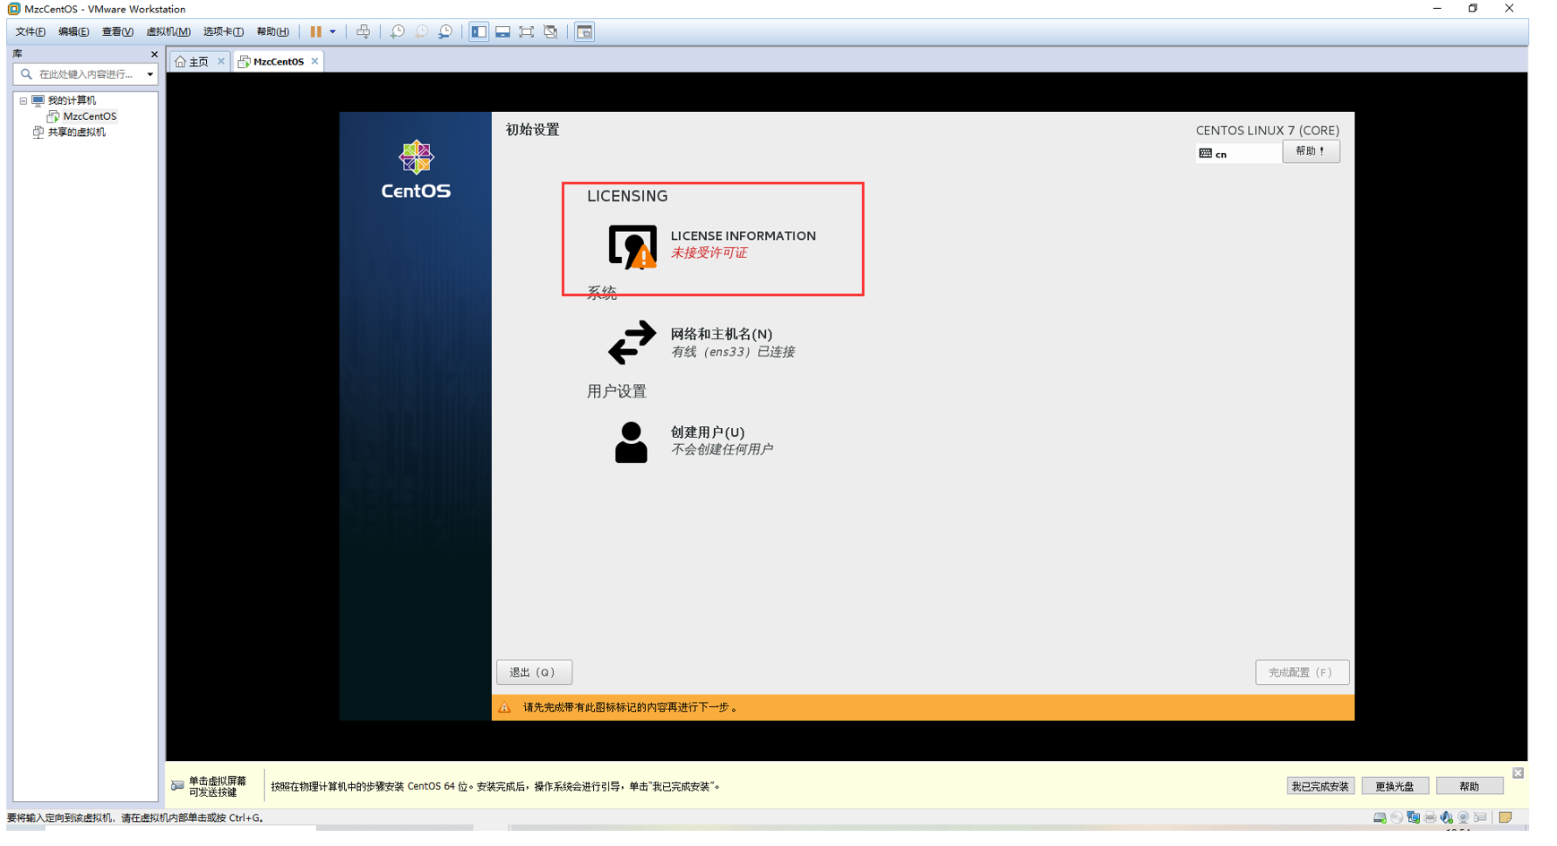Toggle the thumbnail bar view icon
Viewport: 1557px width, 846px height.
(x=503, y=31)
